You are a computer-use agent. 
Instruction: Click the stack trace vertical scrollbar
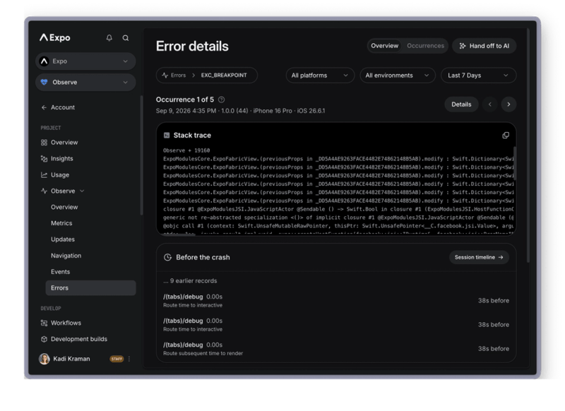click(x=515, y=163)
